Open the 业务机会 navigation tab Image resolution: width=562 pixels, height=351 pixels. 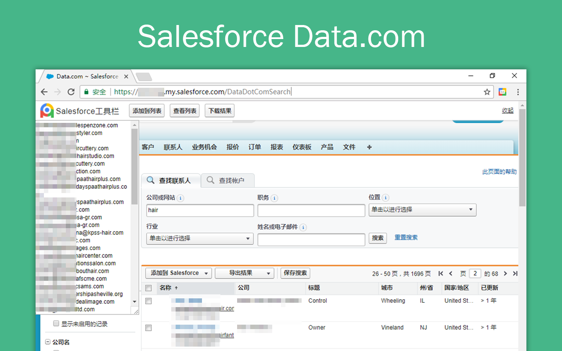click(204, 147)
